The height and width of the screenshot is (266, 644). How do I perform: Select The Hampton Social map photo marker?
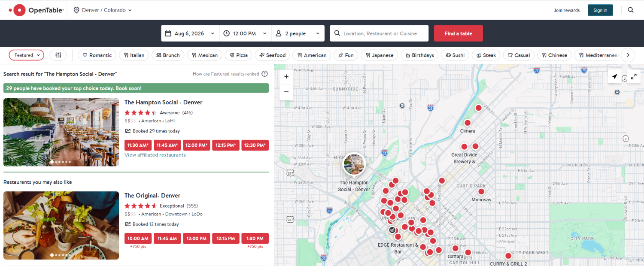coord(354,164)
